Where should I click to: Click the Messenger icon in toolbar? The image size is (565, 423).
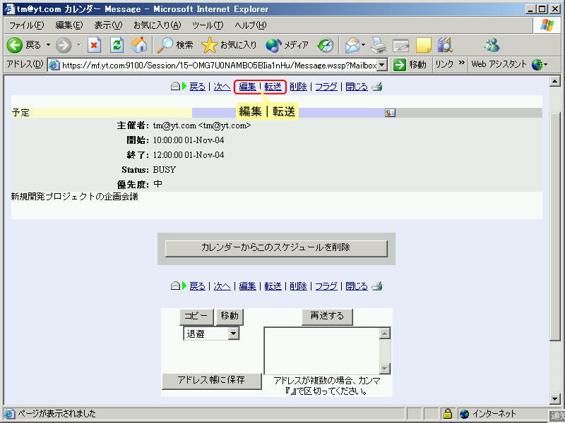(492, 45)
